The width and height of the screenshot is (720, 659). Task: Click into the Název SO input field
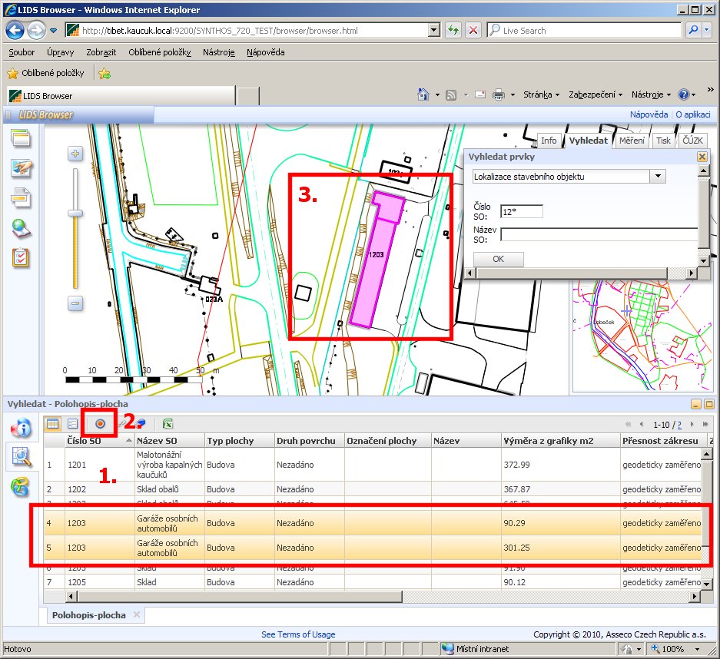[x=599, y=234]
